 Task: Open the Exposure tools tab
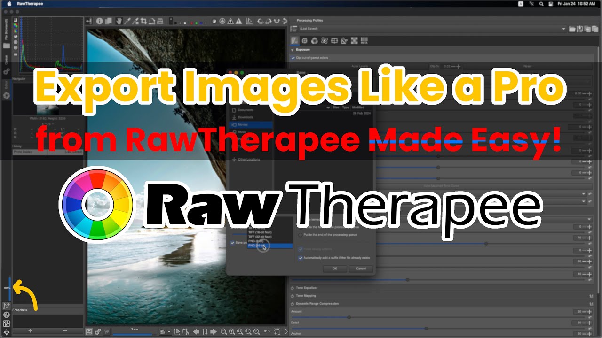tap(295, 41)
